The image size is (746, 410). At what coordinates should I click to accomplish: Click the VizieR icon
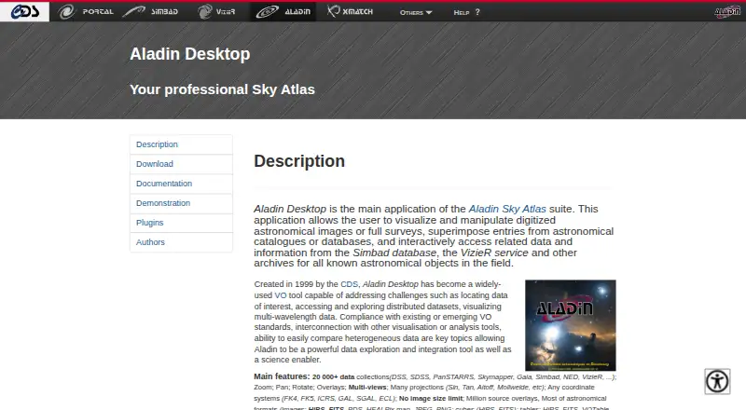coord(204,11)
